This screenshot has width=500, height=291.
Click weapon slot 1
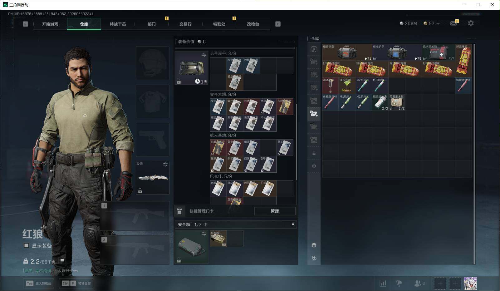(x=135, y=216)
